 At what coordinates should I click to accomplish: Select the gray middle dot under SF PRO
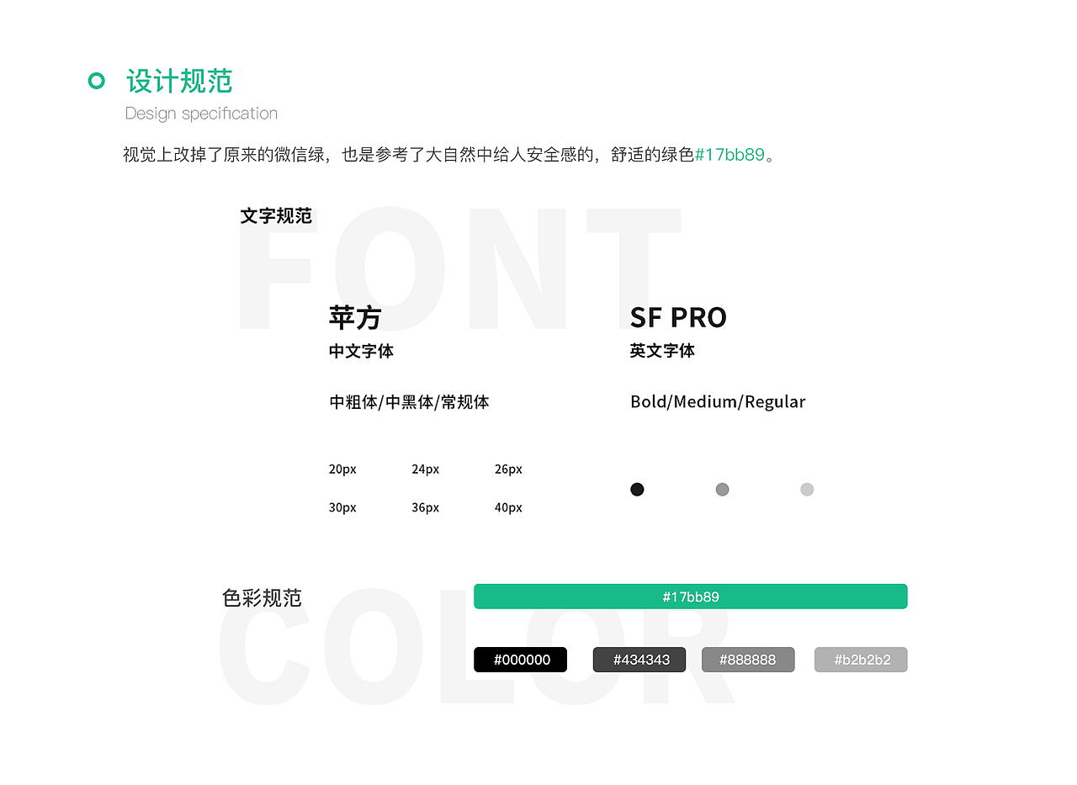pyautogui.click(x=722, y=489)
